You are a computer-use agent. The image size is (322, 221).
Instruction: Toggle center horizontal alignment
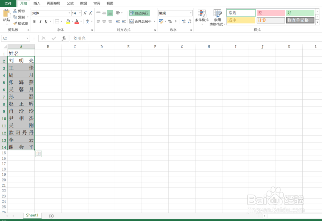(x=104, y=21)
